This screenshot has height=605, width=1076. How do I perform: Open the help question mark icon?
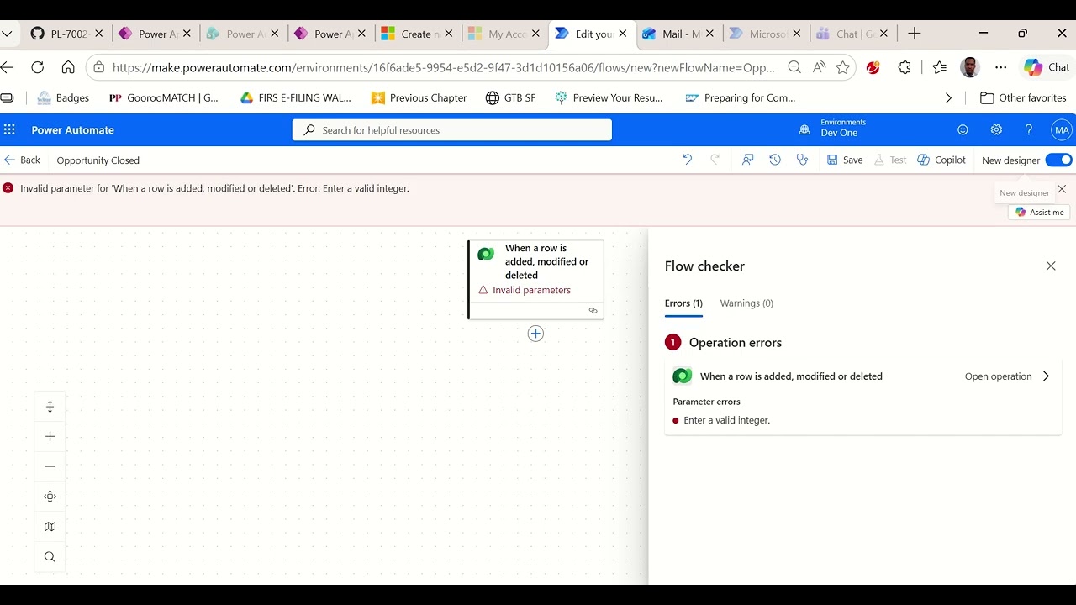tap(1028, 129)
